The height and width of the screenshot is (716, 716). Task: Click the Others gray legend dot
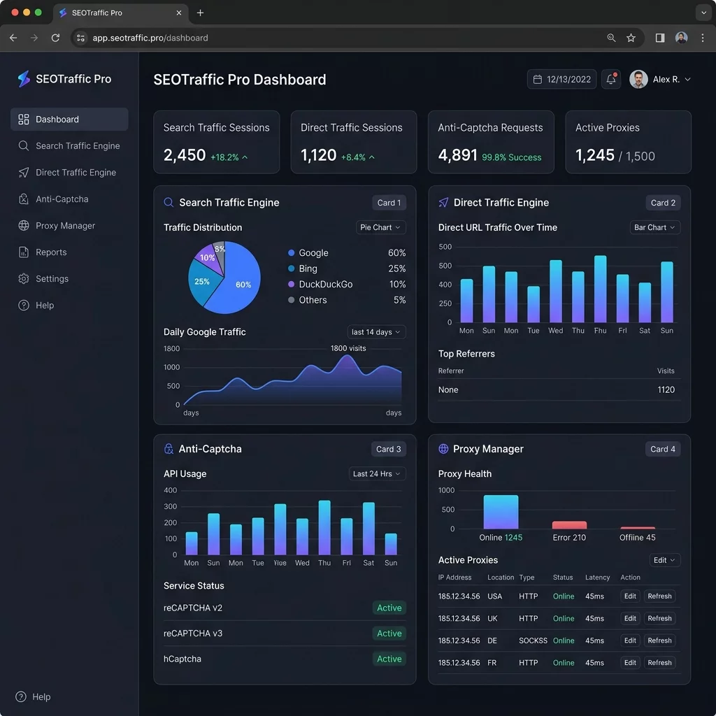tap(292, 300)
